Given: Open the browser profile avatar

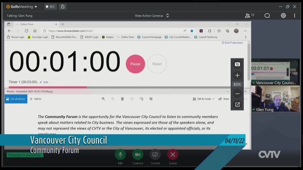Looking at the screenshot, I should pos(236,31).
